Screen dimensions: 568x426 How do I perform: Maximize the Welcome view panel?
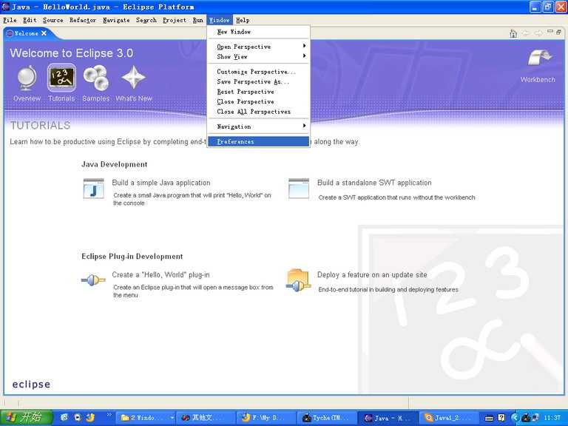[x=558, y=32]
